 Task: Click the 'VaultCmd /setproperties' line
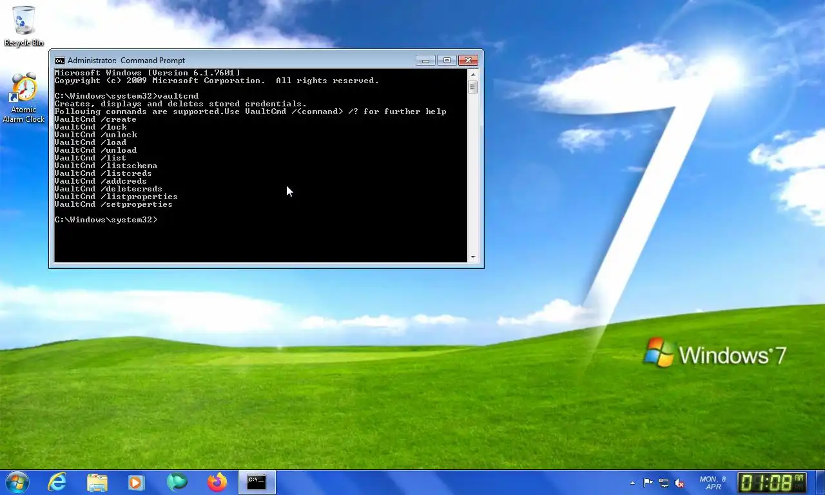click(113, 204)
